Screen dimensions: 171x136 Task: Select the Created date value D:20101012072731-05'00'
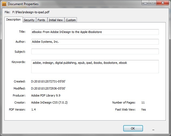coord(48,81)
